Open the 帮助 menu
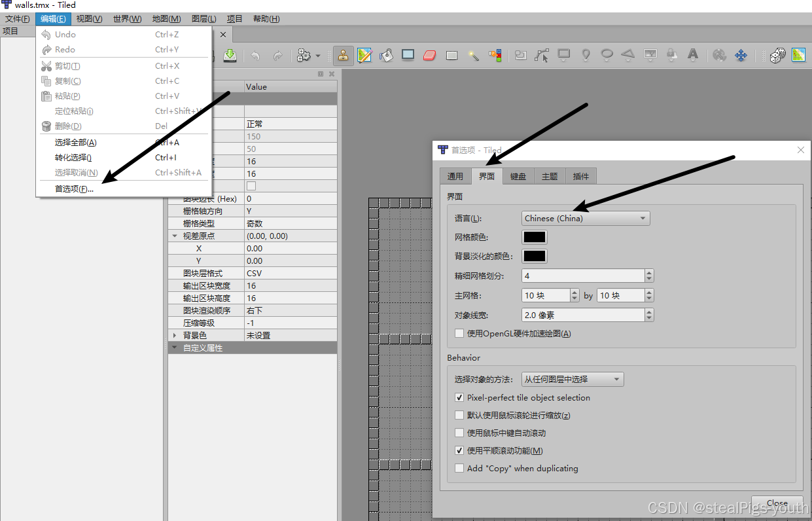Image resolution: width=812 pixels, height=521 pixels. [266, 19]
